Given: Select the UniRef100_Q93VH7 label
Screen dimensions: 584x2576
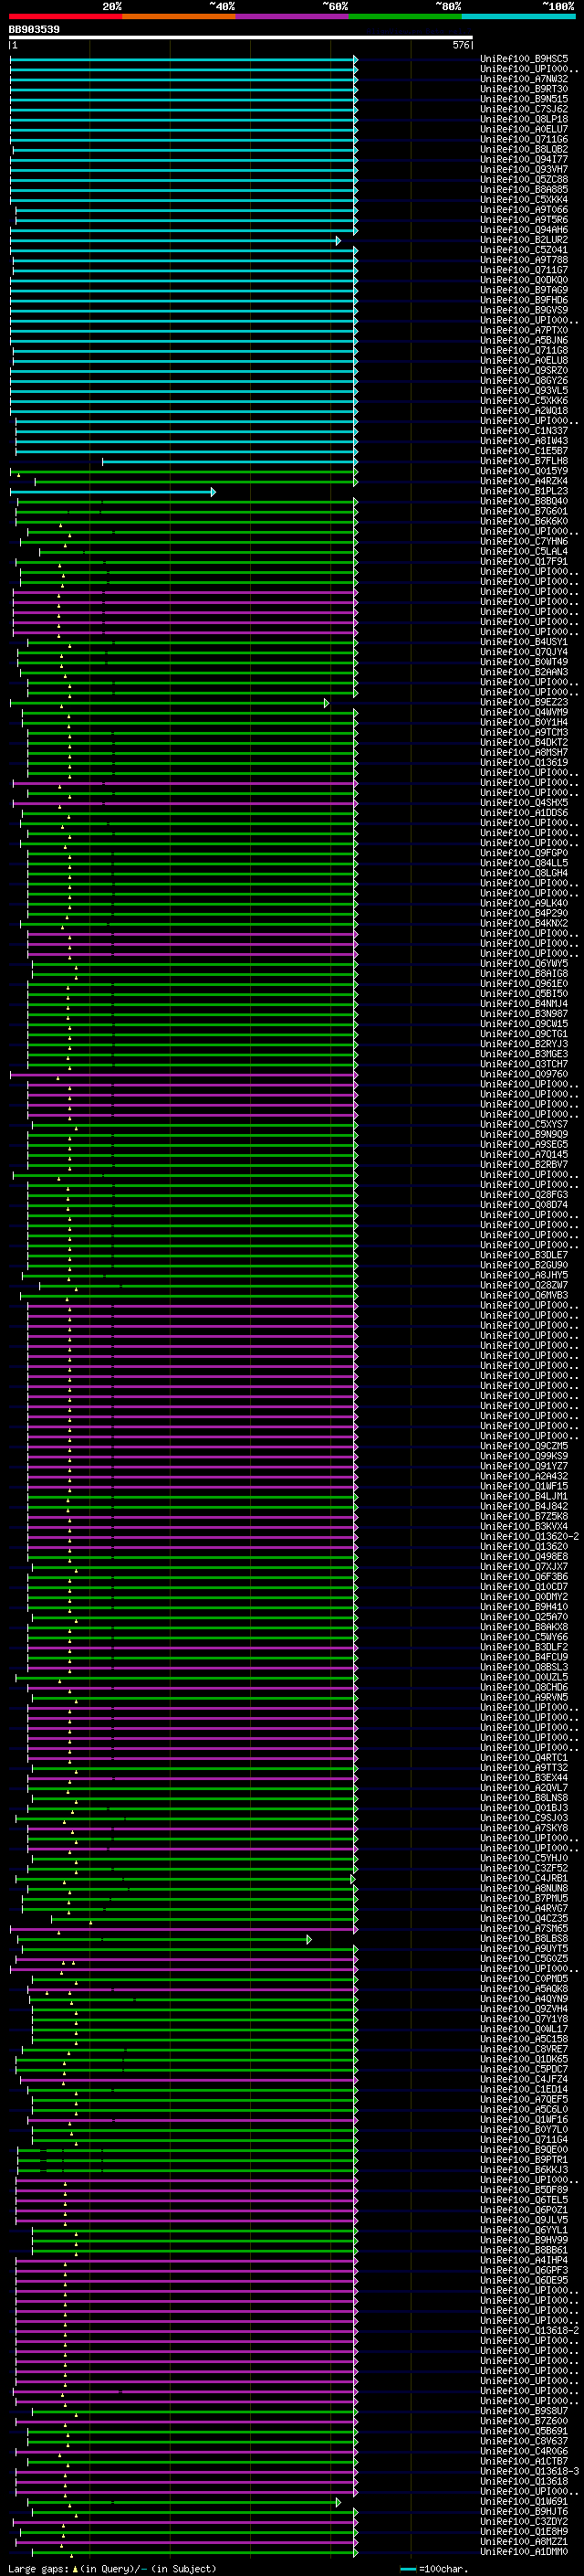Looking at the screenshot, I should point(524,169).
